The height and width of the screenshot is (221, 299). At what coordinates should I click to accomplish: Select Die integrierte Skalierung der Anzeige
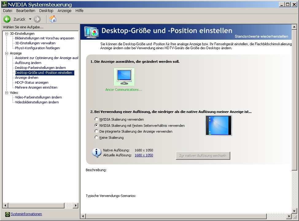(x=96, y=131)
